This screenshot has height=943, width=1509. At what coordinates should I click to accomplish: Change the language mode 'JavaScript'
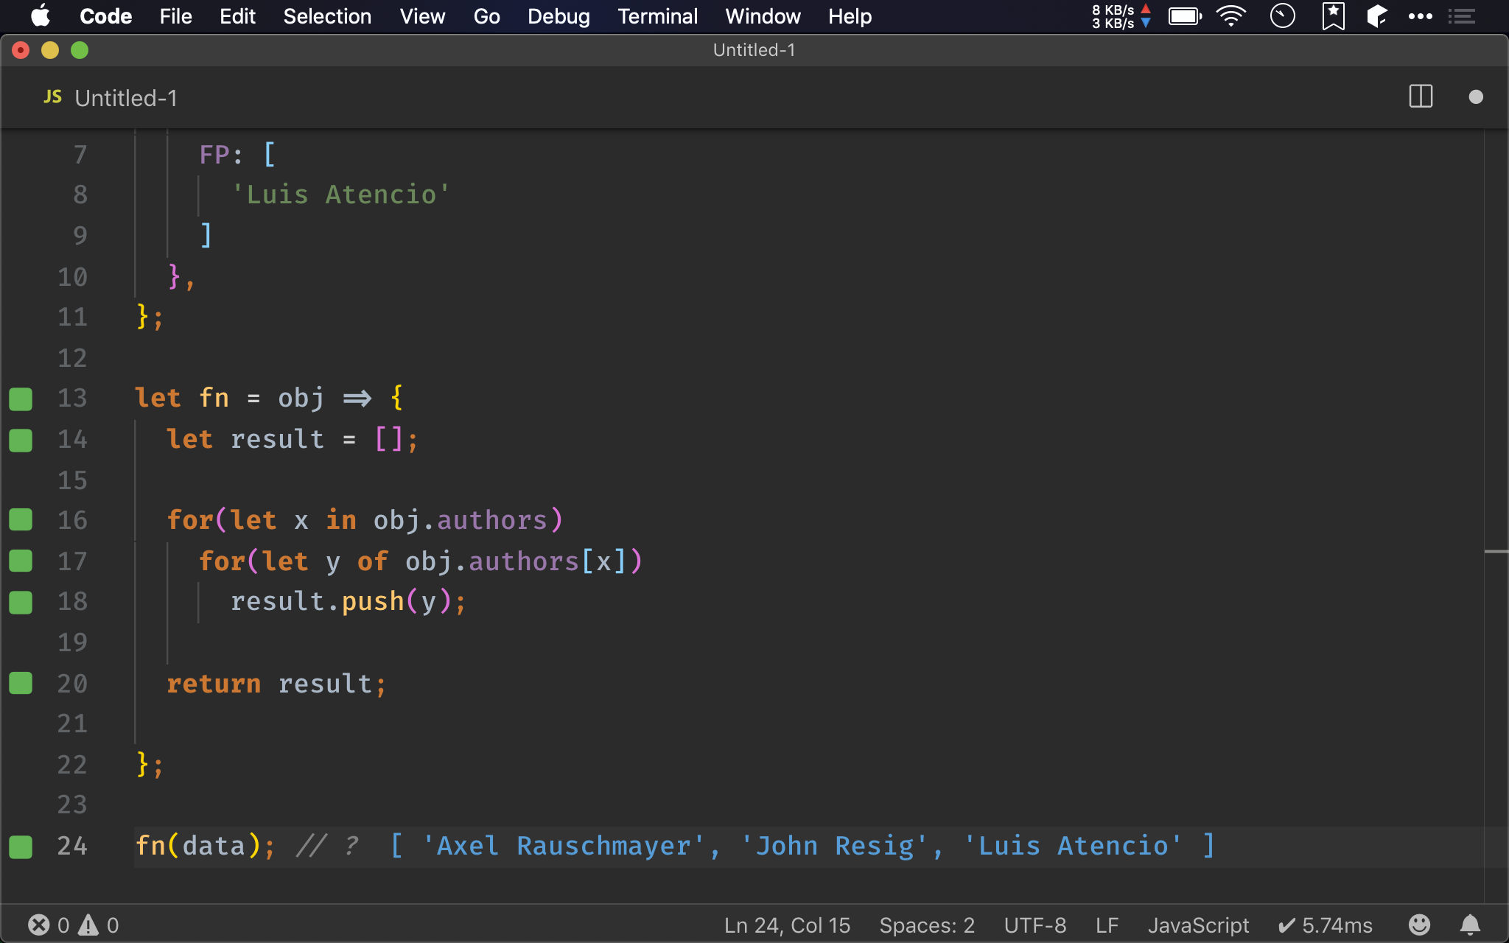coord(1198,925)
